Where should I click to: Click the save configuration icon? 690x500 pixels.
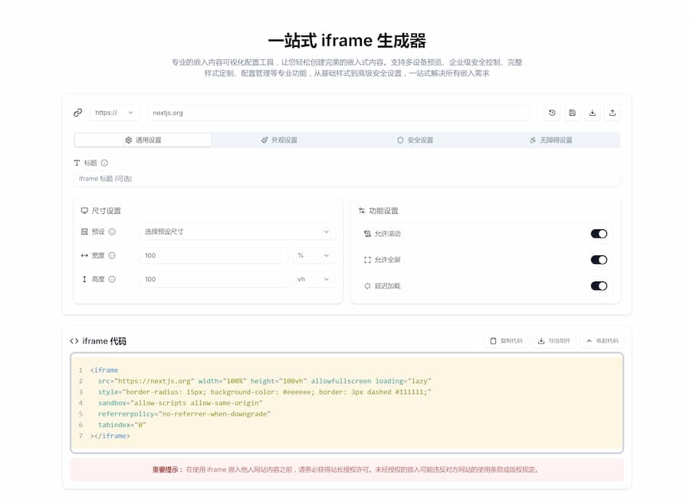[572, 112]
